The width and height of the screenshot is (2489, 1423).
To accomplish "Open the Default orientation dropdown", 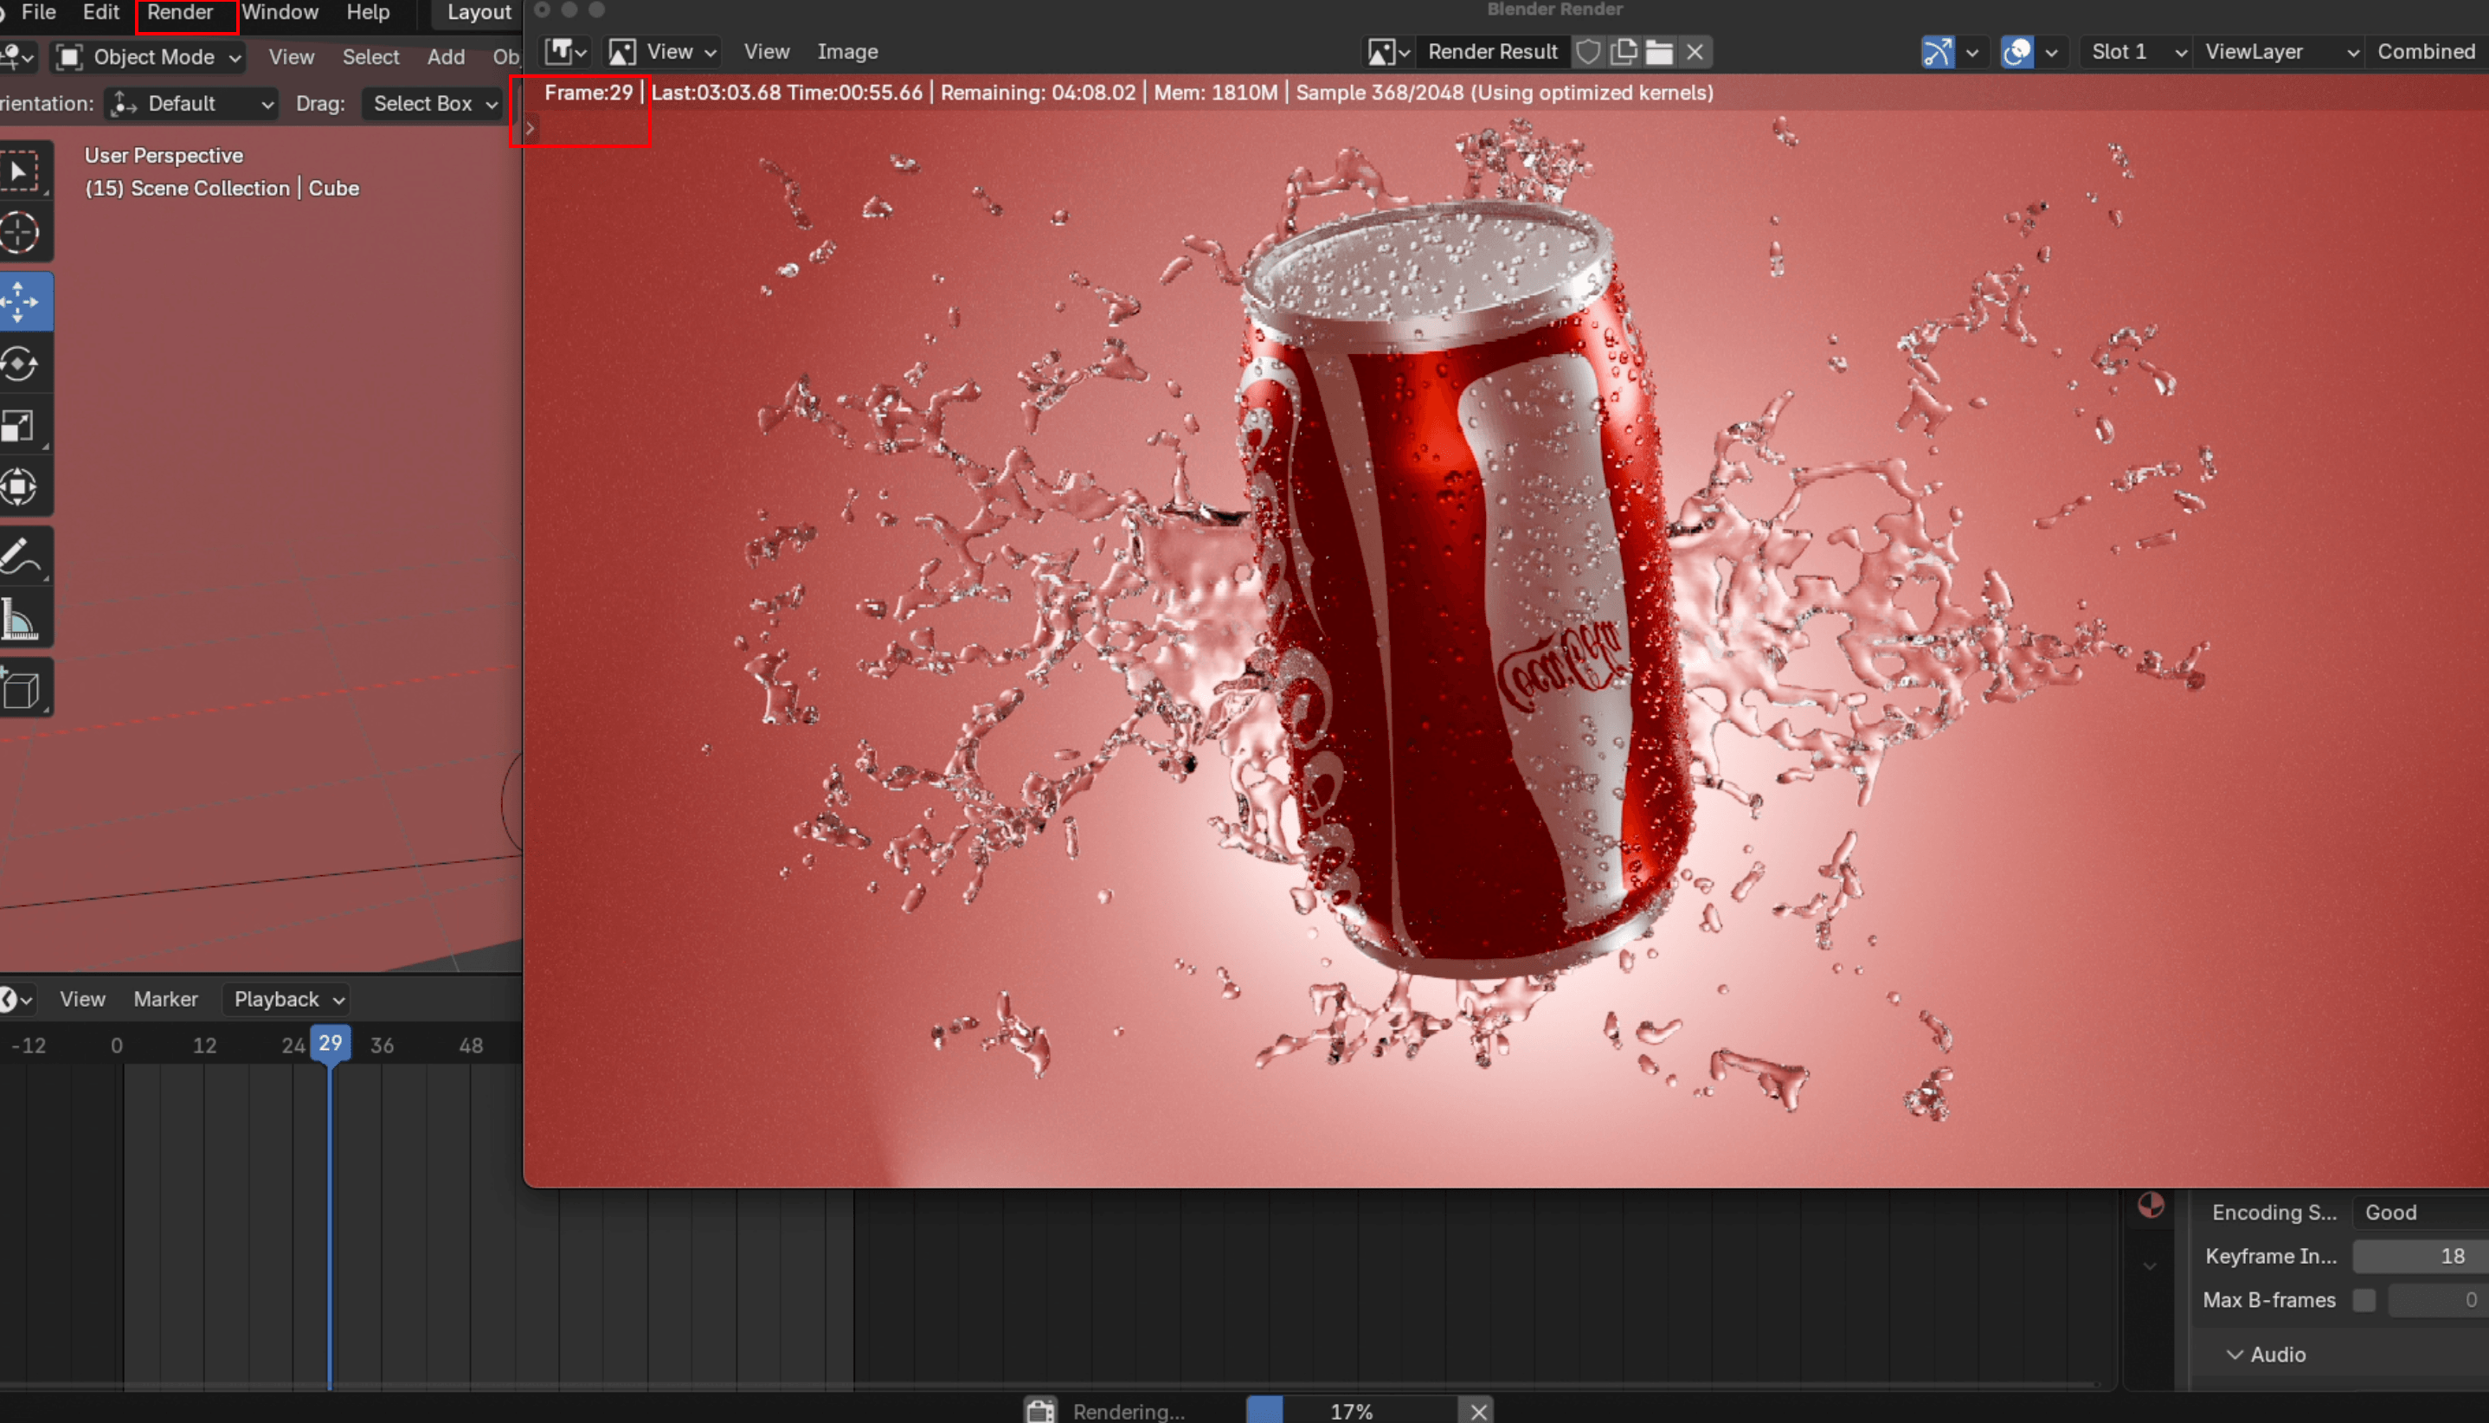I will point(191,104).
